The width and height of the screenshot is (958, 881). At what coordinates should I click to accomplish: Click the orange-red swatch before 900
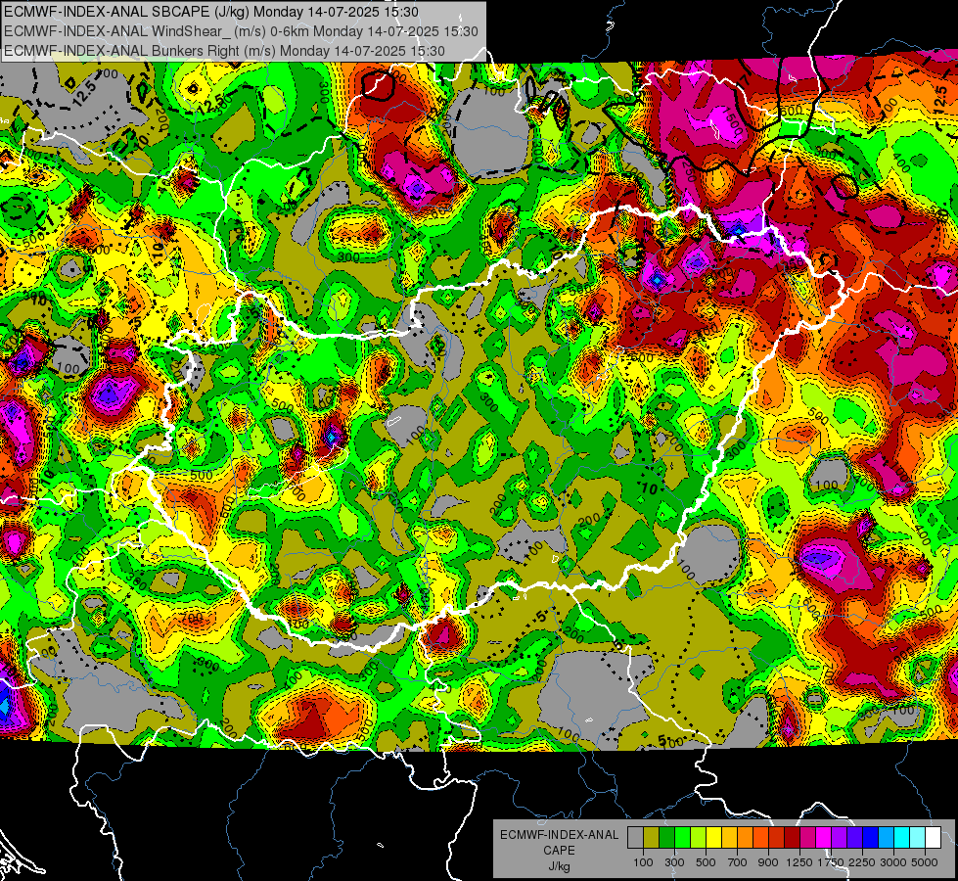click(x=760, y=838)
